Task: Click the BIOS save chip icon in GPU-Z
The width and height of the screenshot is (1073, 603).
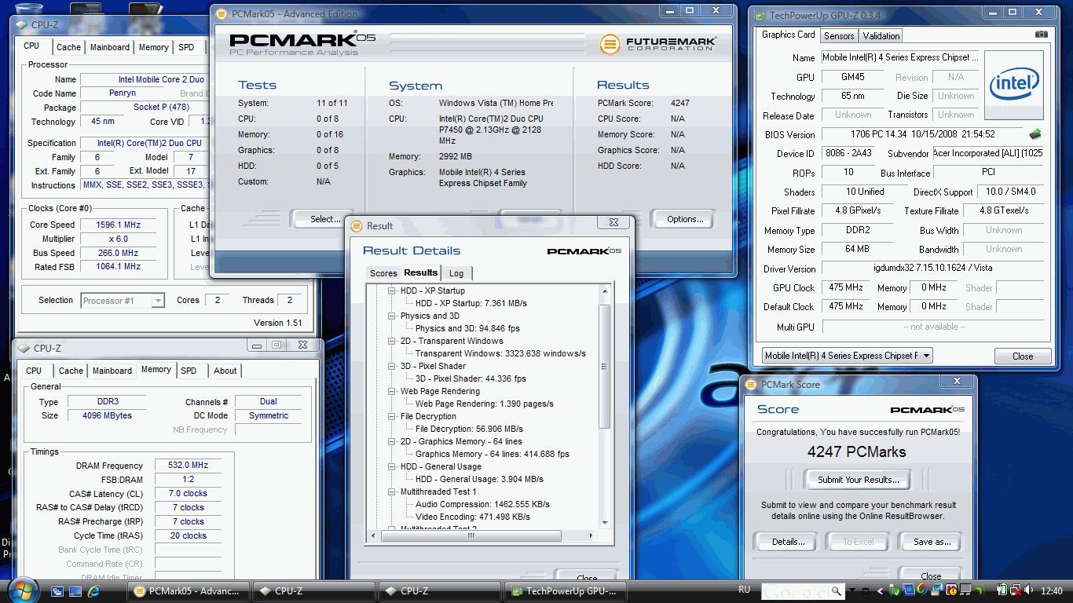Action: (1036, 134)
